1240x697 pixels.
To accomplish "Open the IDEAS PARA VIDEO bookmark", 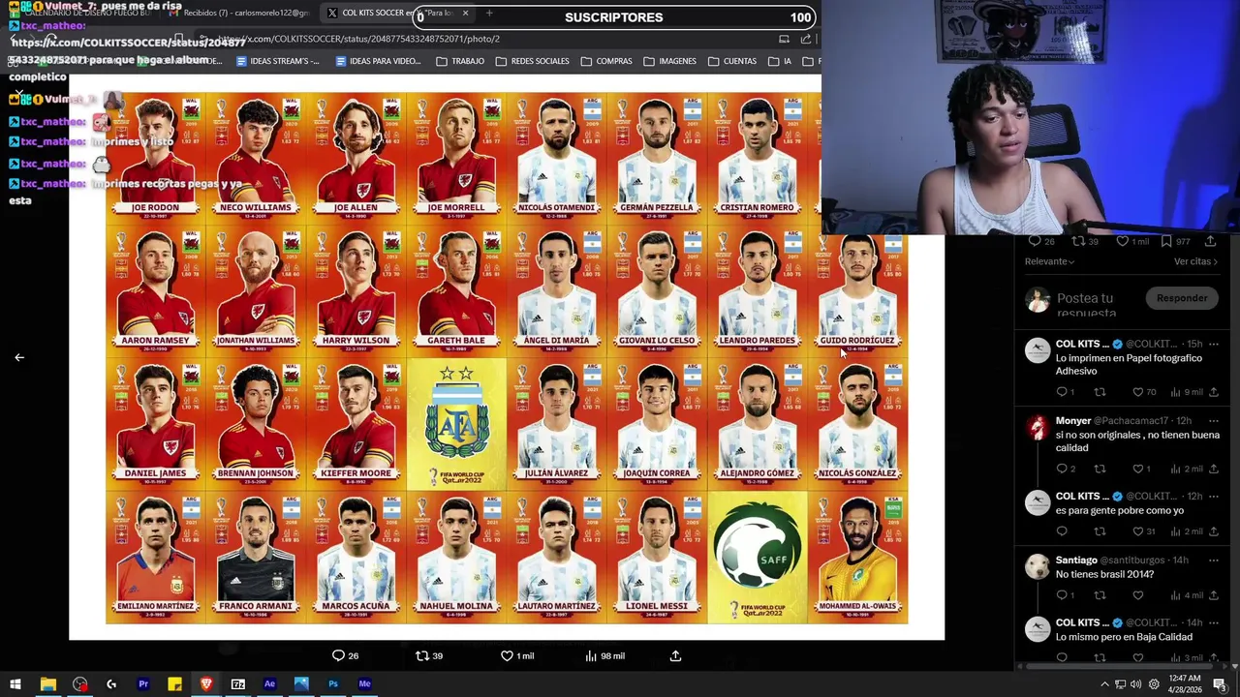I will click(x=378, y=61).
